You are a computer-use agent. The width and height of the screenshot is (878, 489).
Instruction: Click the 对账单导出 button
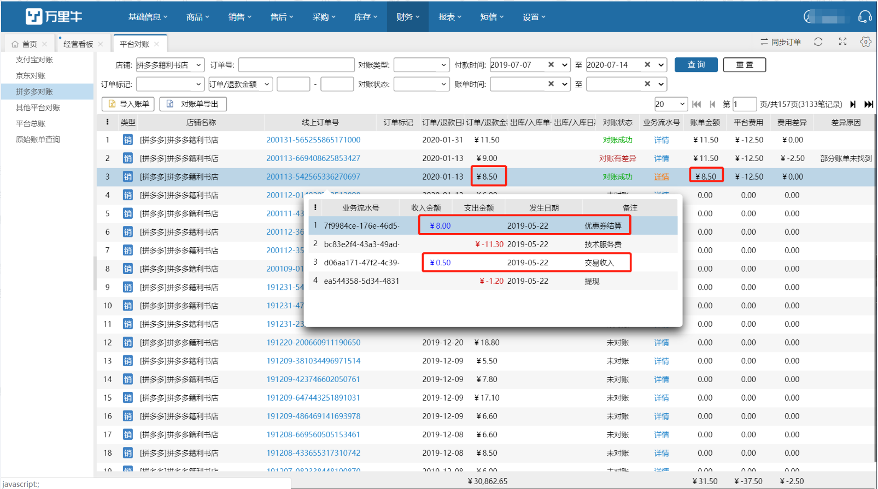[193, 104]
